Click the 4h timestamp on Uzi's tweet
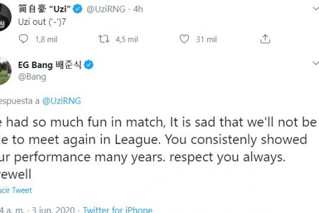 tap(138, 9)
